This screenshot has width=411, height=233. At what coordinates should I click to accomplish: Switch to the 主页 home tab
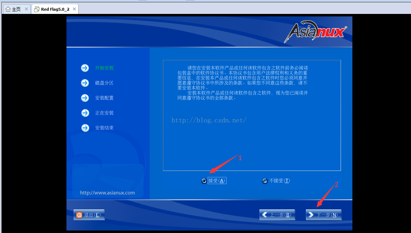[16, 9]
